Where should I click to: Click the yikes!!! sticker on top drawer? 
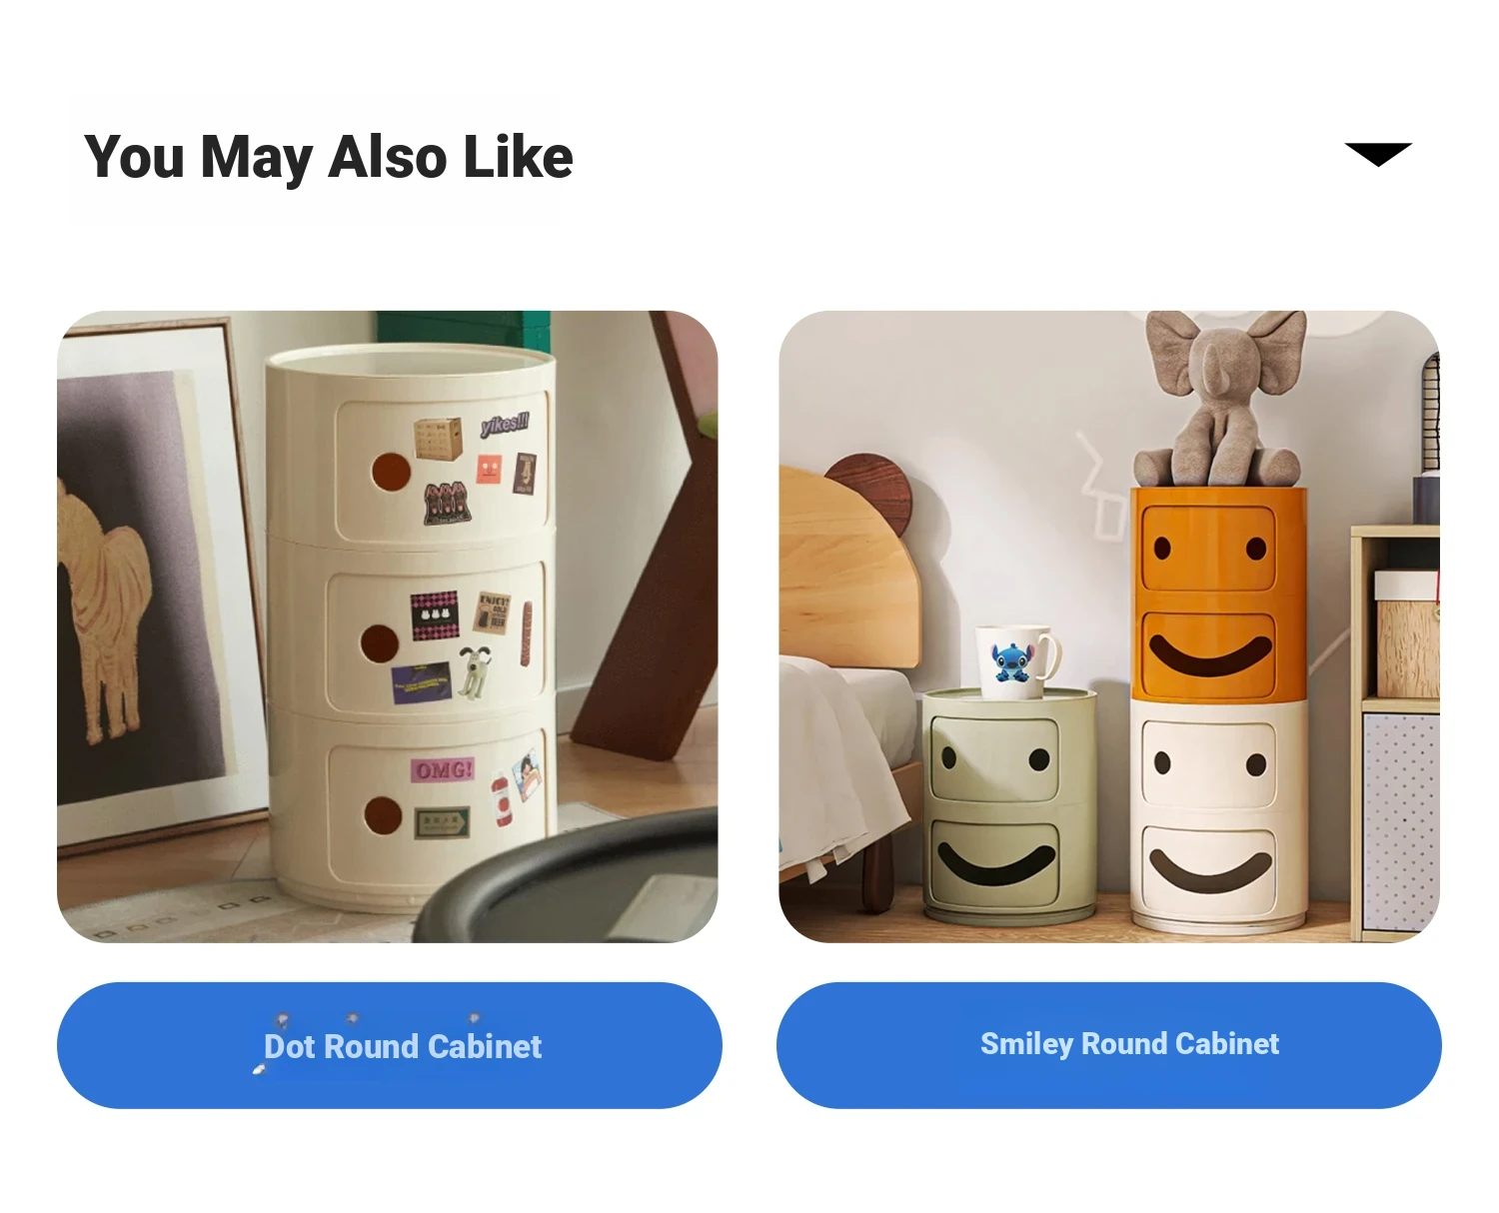point(506,424)
